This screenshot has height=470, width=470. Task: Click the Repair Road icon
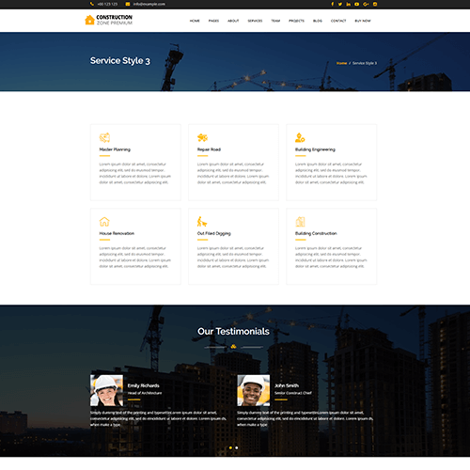click(x=202, y=137)
